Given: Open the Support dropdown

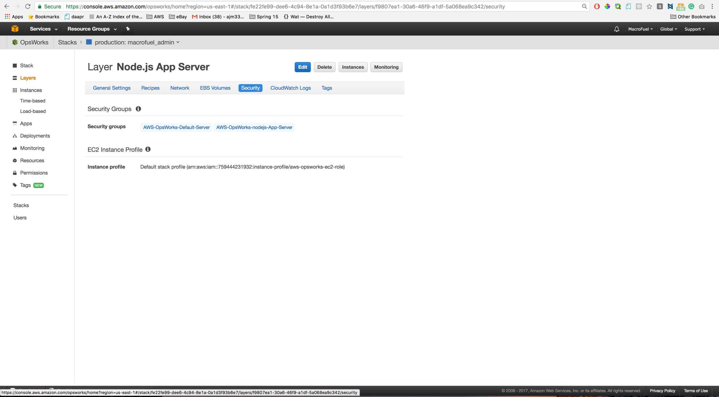Looking at the screenshot, I should [x=694, y=29].
